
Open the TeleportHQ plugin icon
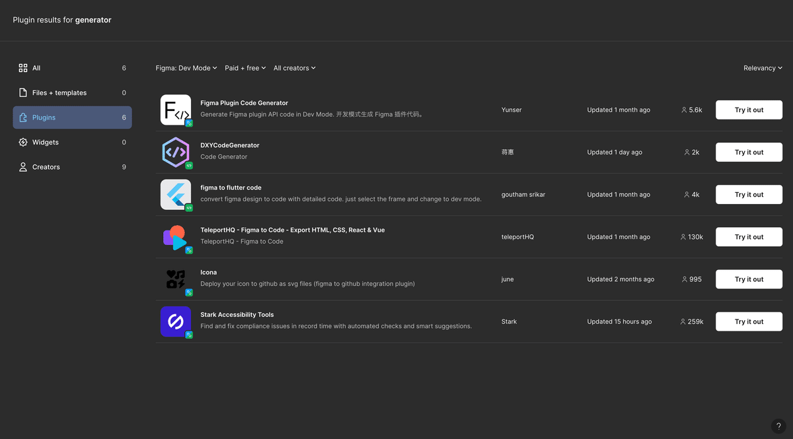176,237
